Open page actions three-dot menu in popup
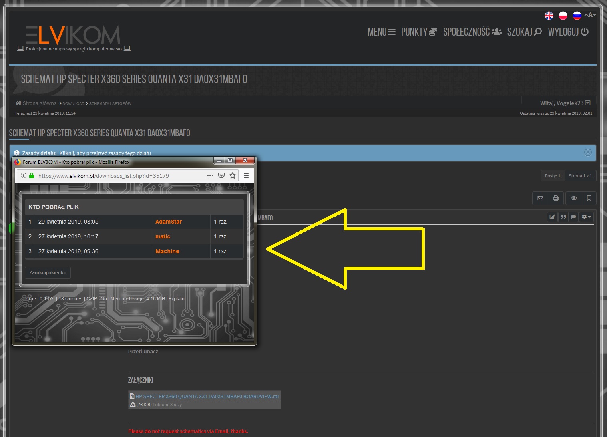This screenshot has width=607, height=437. (210, 175)
